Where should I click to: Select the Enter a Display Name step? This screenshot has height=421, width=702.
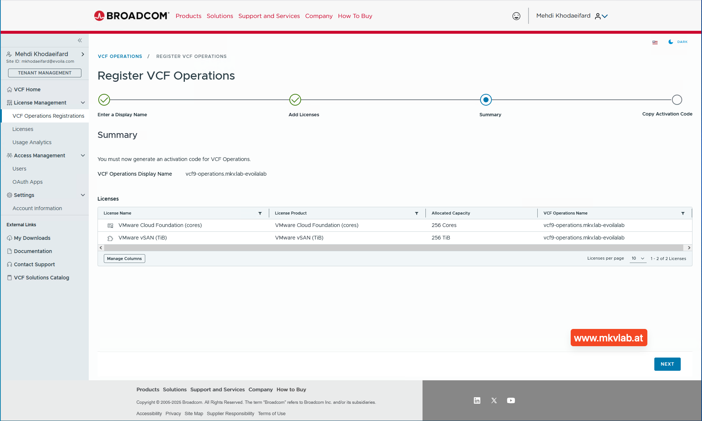click(104, 100)
